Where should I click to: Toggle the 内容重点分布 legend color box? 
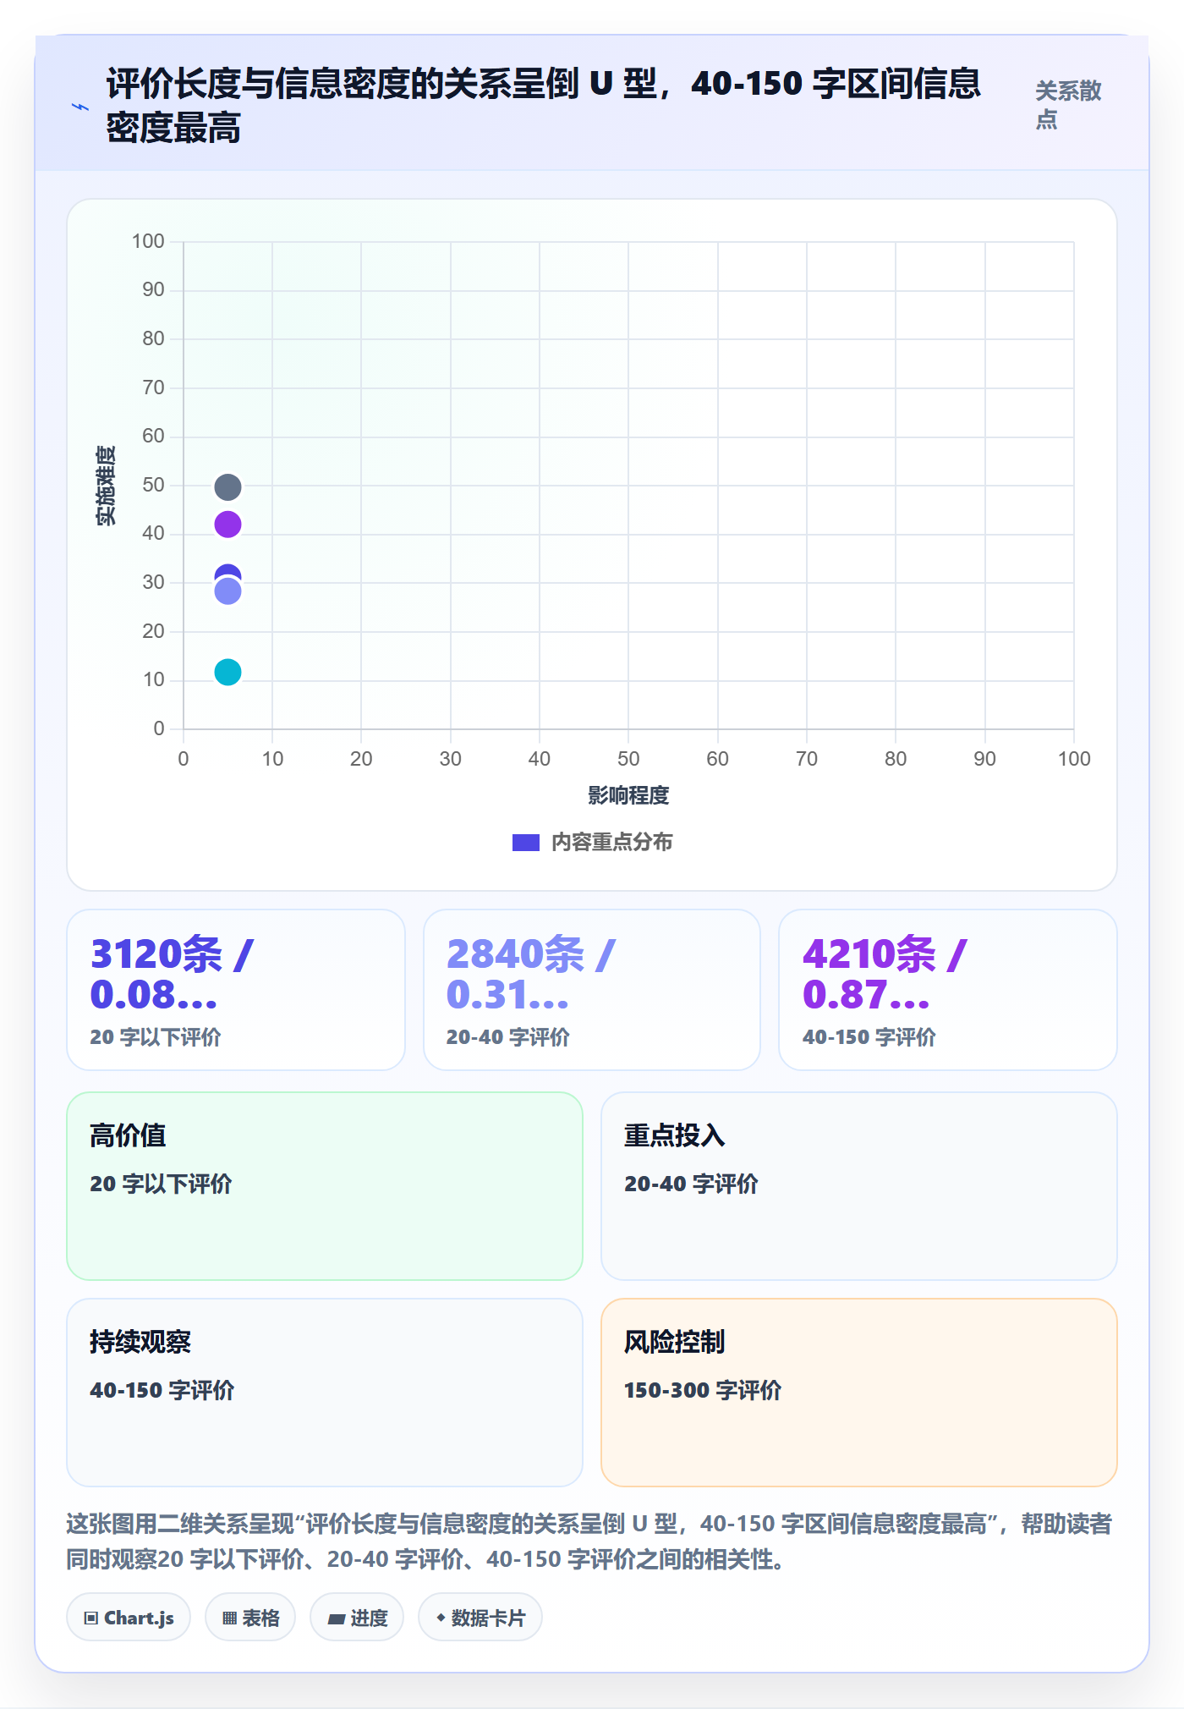tap(526, 843)
